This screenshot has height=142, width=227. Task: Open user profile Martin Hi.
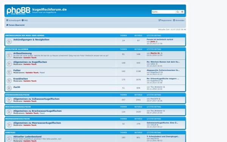click(155, 53)
